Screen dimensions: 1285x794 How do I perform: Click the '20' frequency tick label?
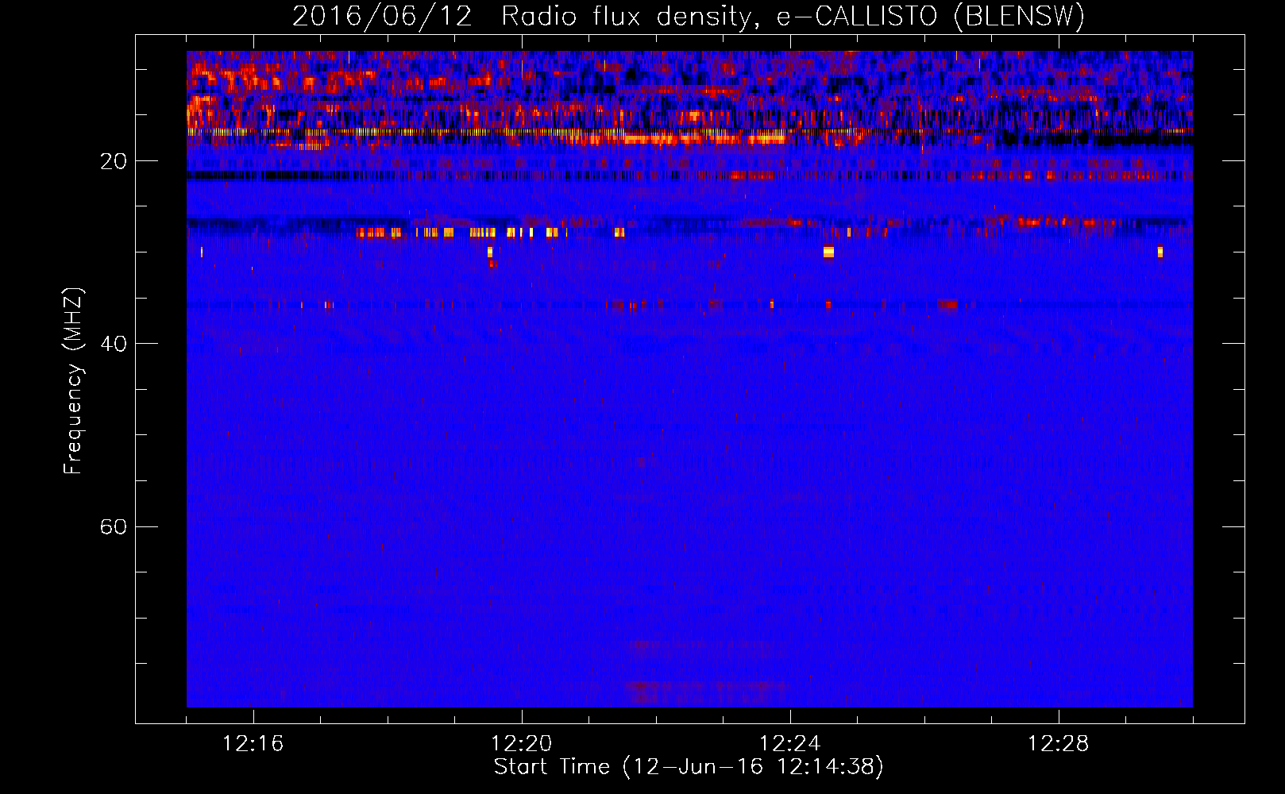tap(114, 161)
